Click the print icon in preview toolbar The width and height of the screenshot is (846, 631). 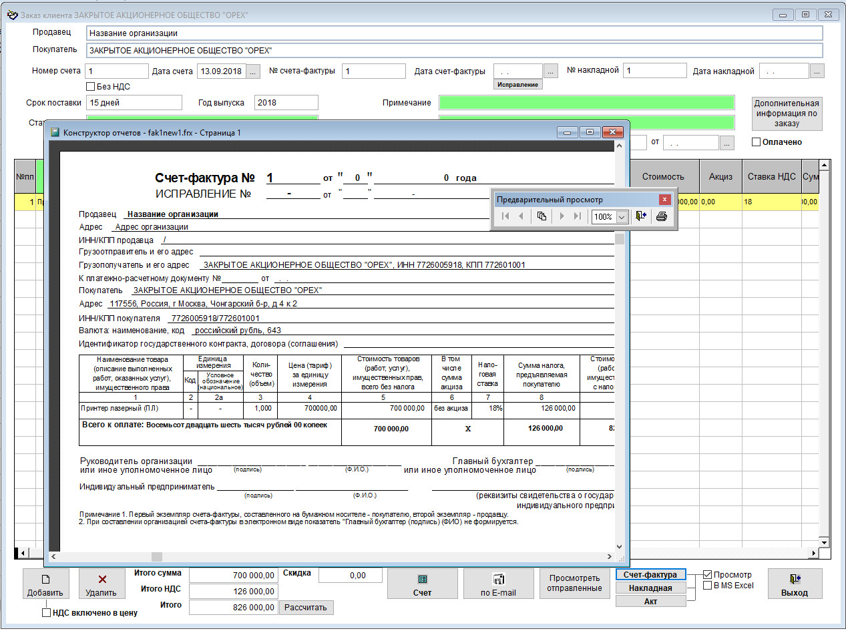click(661, 216)
